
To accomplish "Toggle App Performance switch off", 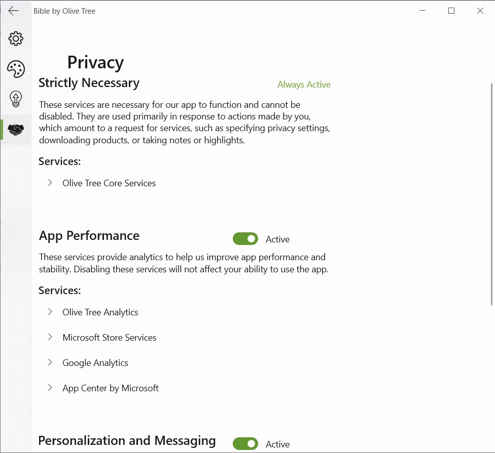I will click(x=245, y=239).
